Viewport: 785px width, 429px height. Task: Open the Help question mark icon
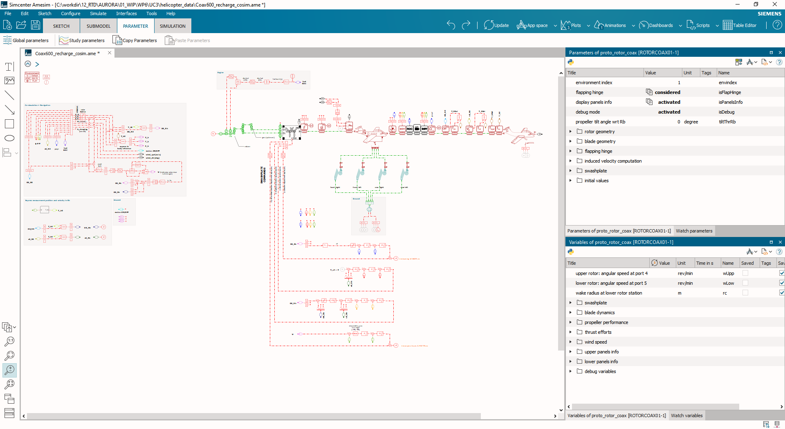click(777, 25)
